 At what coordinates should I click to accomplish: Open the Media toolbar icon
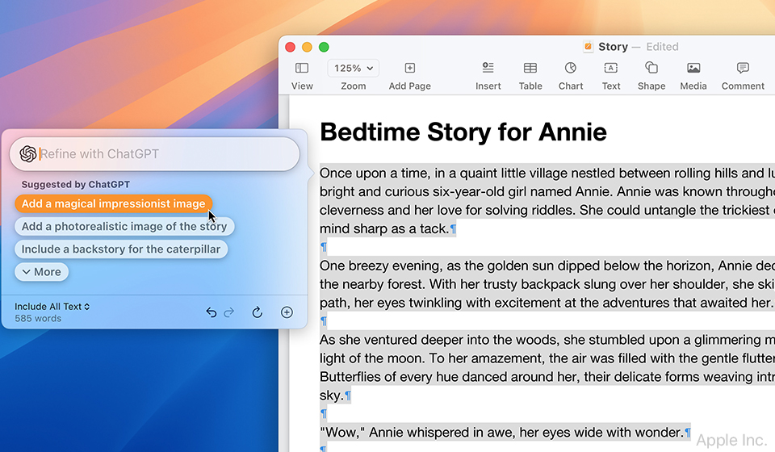click(693, 69)
